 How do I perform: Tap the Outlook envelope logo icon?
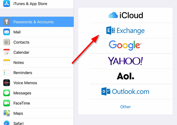[x=106, y=91]
